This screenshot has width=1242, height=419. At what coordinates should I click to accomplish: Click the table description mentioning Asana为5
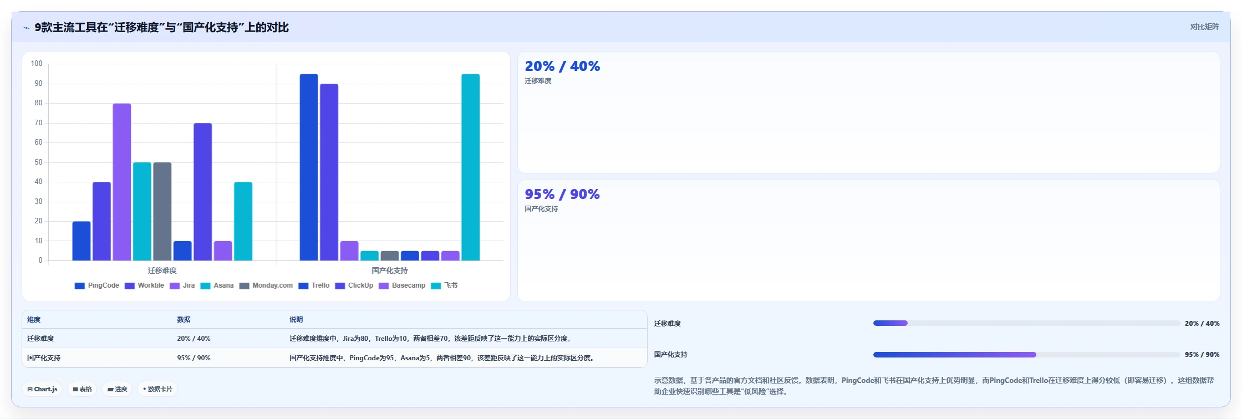[x=443, y=358]
